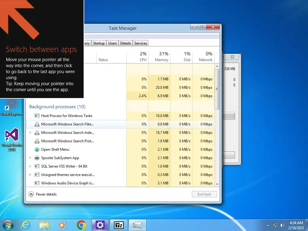Select the Host Process for Windows Tasks row
Screen dimensions: 308x231
pos(120,116)
